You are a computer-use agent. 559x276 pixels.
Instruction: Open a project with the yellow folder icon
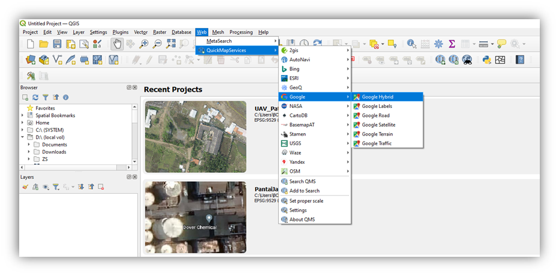[44, 44]
